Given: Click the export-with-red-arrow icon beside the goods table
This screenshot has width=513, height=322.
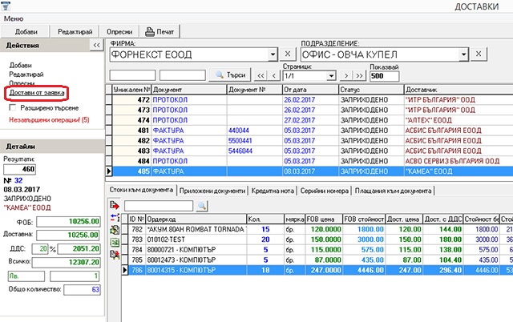Looking at the screenshot, I should (x=115, y=205).
